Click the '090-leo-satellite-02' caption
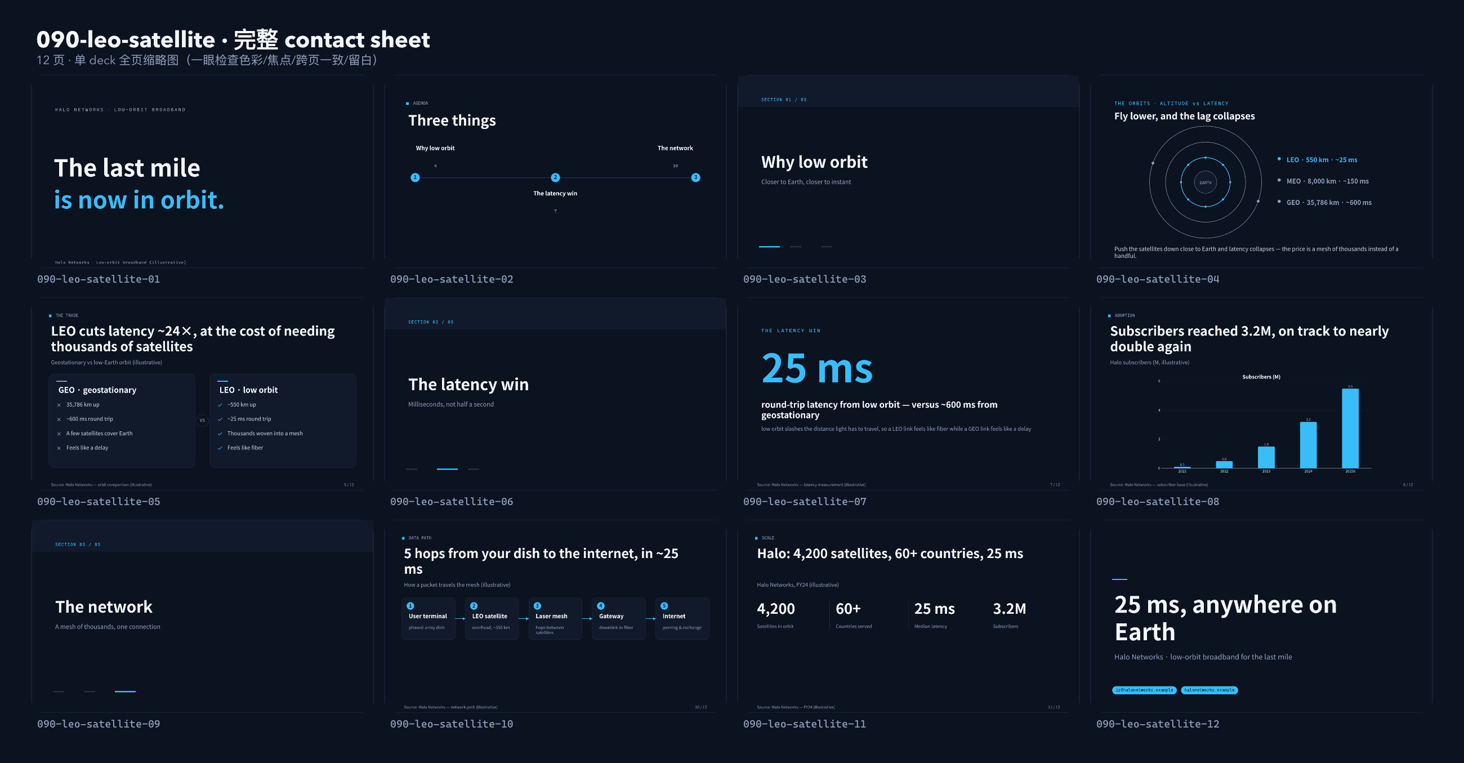The height and width of the screenshot is (763, 1464). 452,279
